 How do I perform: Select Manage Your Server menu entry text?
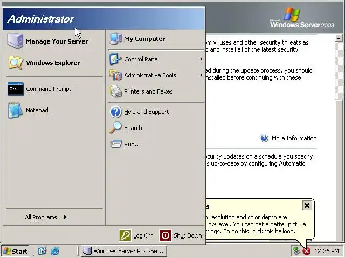point(57,41)
